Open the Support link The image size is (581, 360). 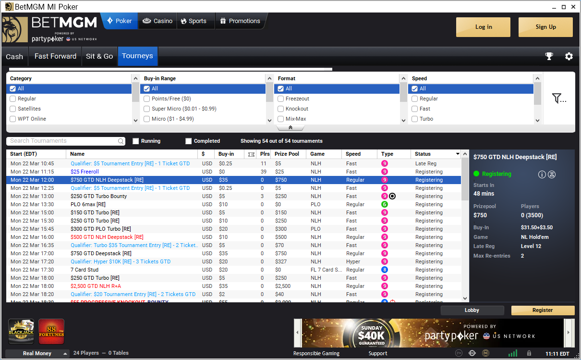[x=378, y=353]
